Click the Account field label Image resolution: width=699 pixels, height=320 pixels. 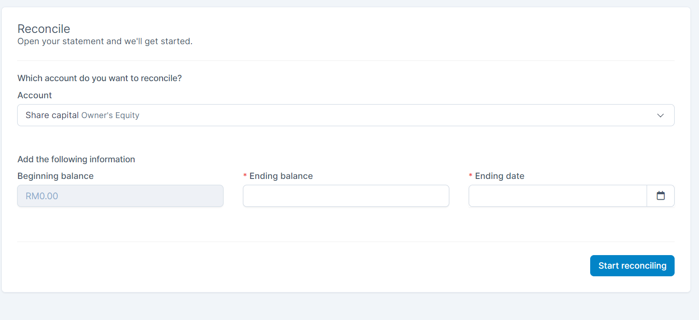pyautogui.click(x=35, y=95)
